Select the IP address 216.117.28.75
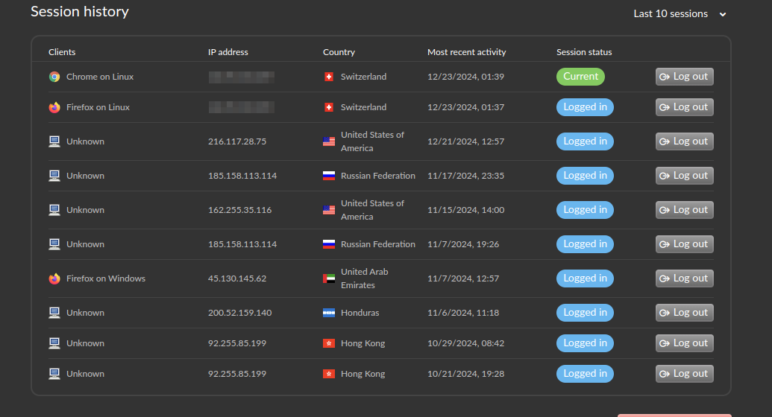 coord(237,141)
